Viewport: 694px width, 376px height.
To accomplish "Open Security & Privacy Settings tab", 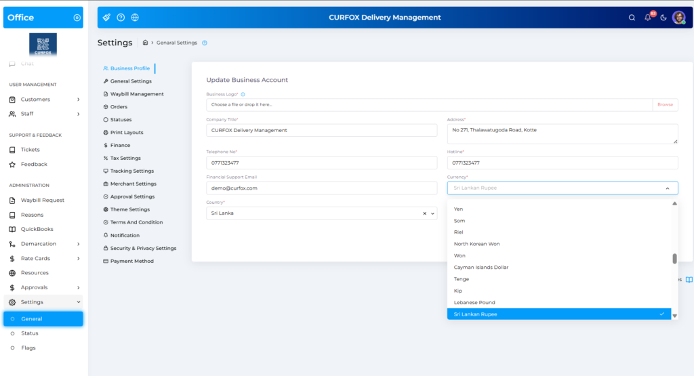I will point(140,248).
